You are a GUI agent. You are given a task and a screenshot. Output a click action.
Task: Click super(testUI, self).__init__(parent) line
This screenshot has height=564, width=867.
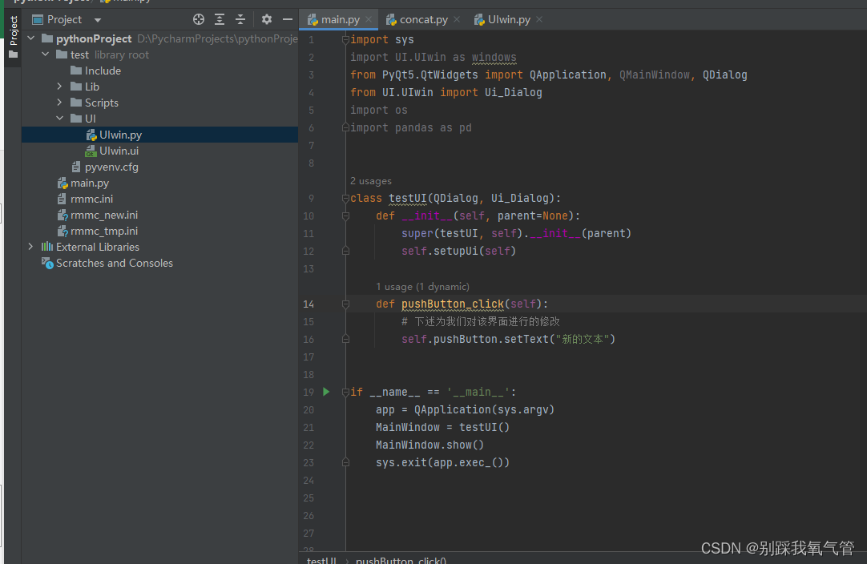click(x=516, y=233)
